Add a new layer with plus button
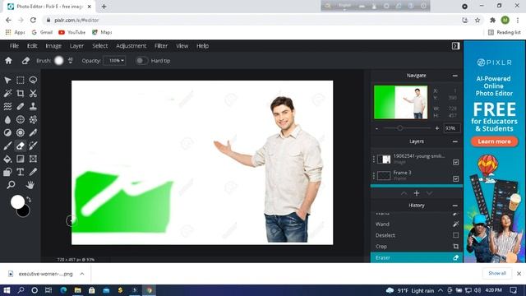 coord(417,193)
